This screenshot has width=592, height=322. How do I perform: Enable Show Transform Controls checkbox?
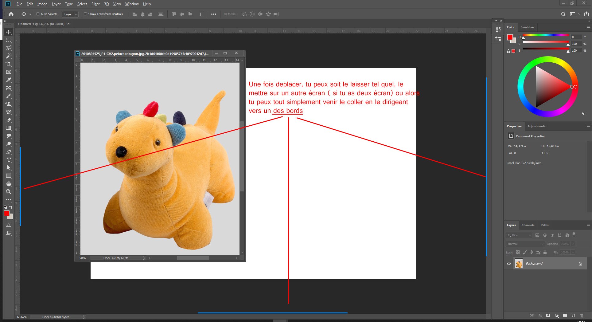click(x=85, y=14)
